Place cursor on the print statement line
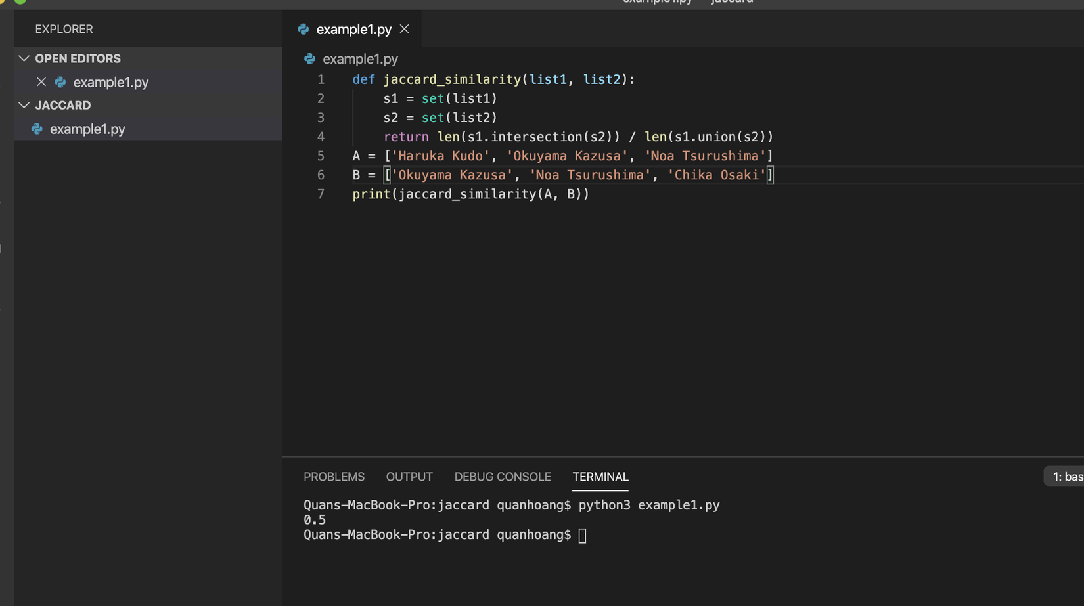The height and width of the screenshot is (606, 1084). click(470, 194)
